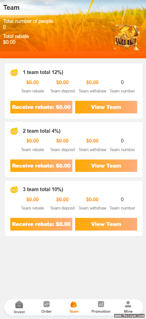
Task: Open the Order chart icon
Action: point(47,304)
